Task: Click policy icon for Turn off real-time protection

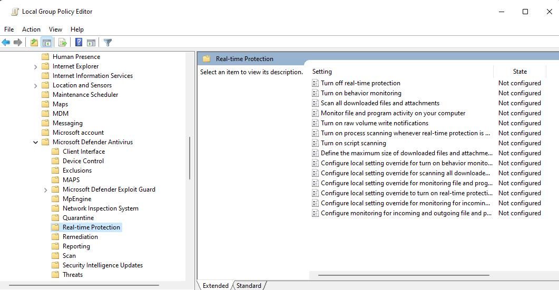Action: (x=315, y=83)
